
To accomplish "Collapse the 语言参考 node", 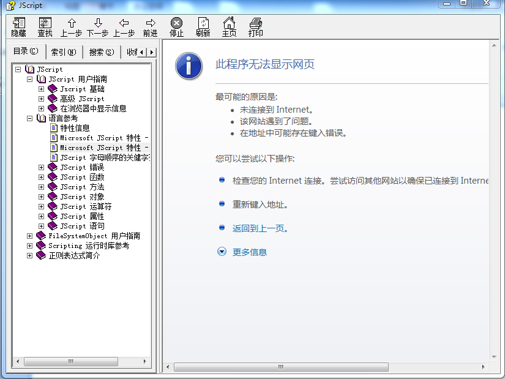I will click(x=29, y=118).
